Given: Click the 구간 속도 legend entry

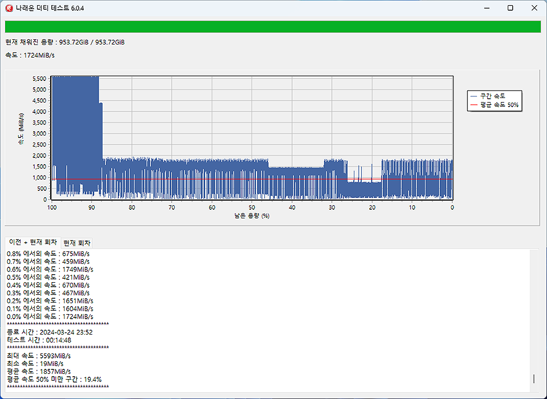Looking at the screenshot, I should pos(493,96).
